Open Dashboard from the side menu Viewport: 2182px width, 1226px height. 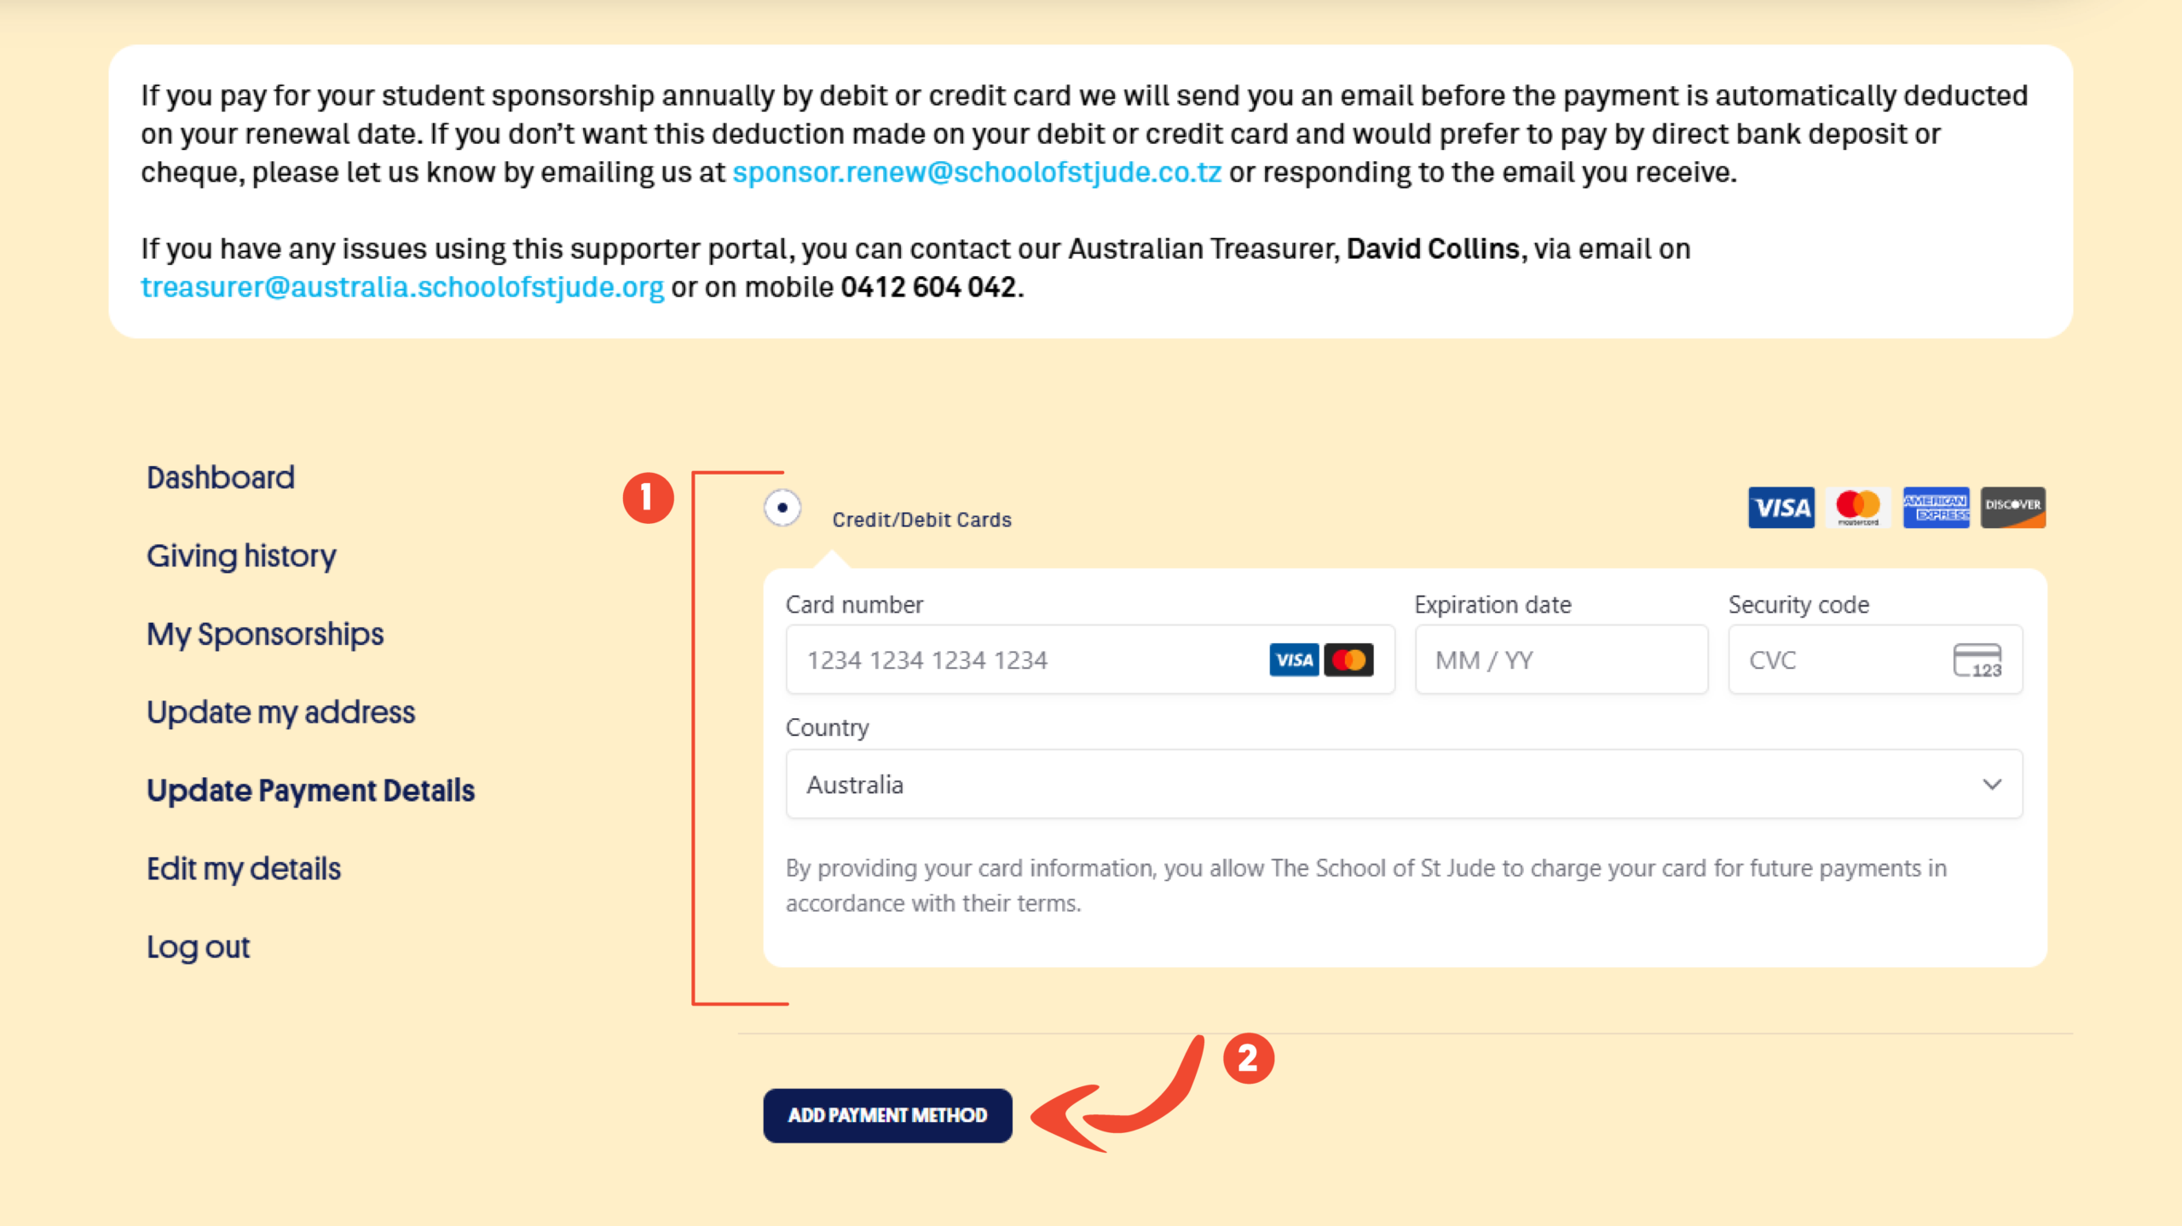pos(221,477)
